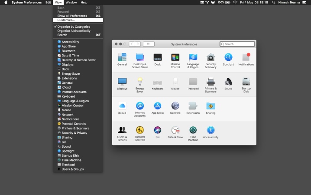Open the Edit menu in menu bar
Screen dimensions: 311x195
[x=48, y=2]
